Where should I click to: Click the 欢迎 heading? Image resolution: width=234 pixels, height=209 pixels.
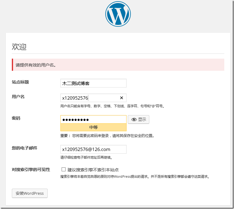(19, 46)
